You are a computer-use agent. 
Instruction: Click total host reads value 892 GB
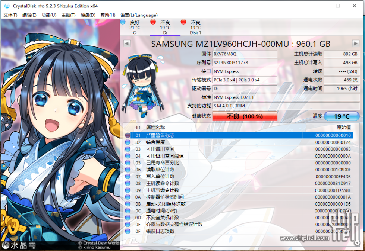point(342,54)
